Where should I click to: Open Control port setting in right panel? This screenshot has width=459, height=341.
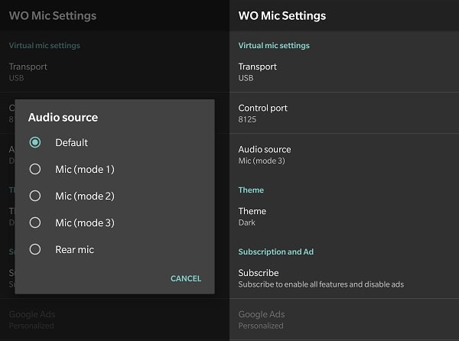click(x=344, y=113)
